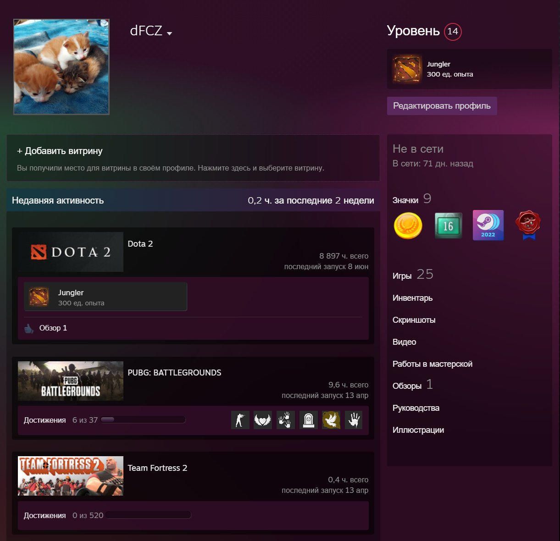560x541 pixels.
Task: Click PUBG soldier with rifle achievement icon
Action: 240,420
